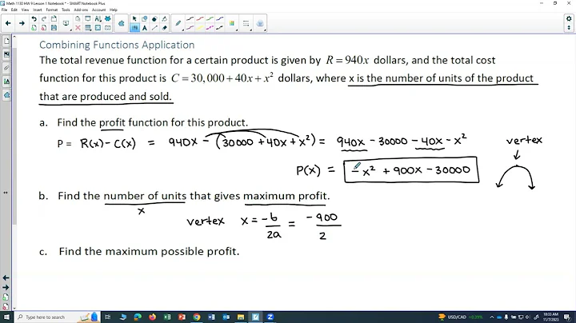
Task: Open the Account menu
Action: [98, 10]
